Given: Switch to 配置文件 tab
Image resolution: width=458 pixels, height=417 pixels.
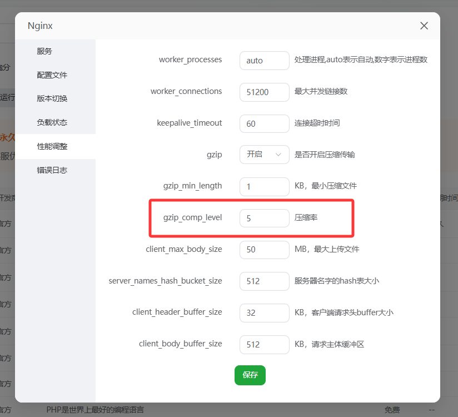Looking at the screenshot, I should (52, 75).
